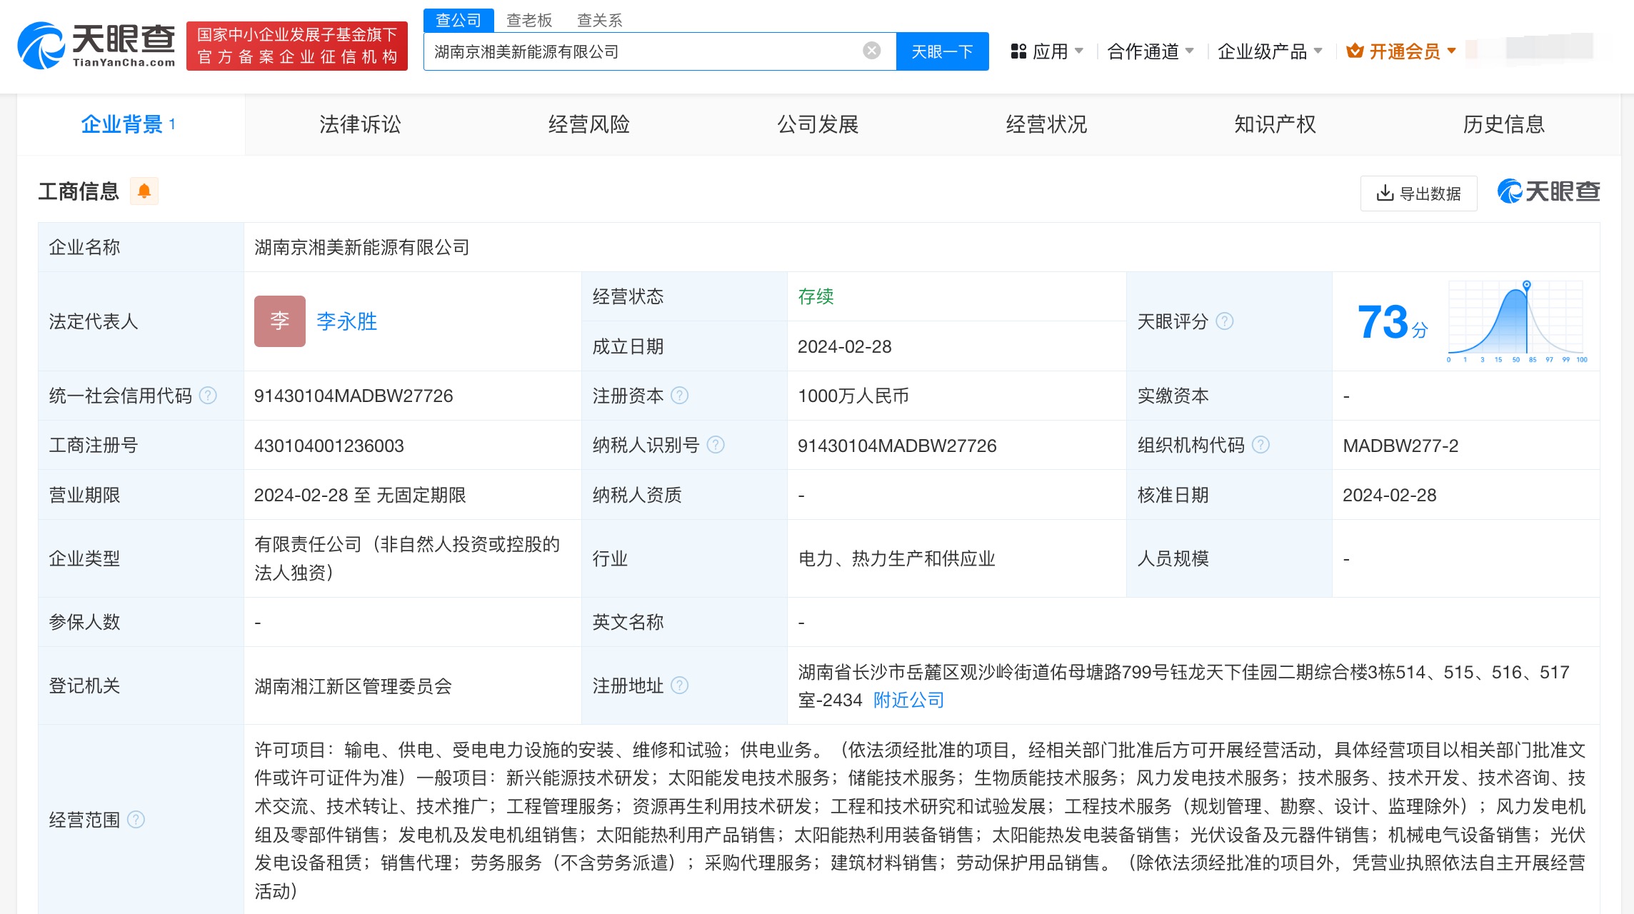
Task: Click help icon next to 注册资本
Action: 680,396
